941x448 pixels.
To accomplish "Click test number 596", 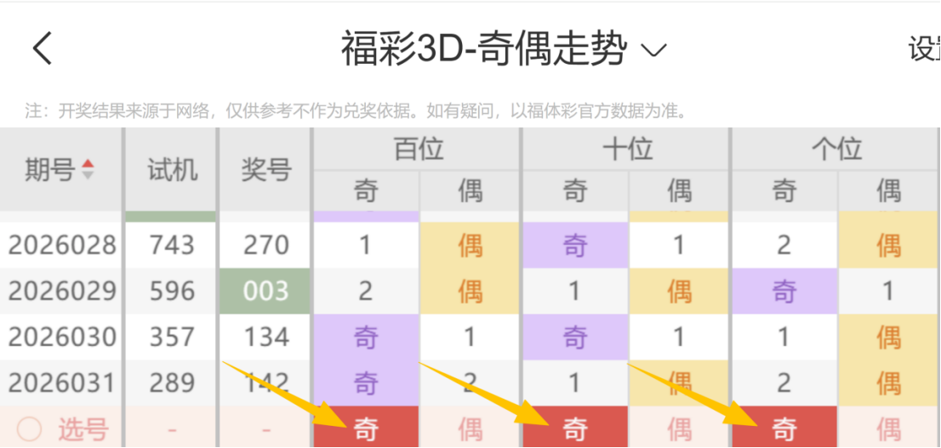I will coord(172,291).
